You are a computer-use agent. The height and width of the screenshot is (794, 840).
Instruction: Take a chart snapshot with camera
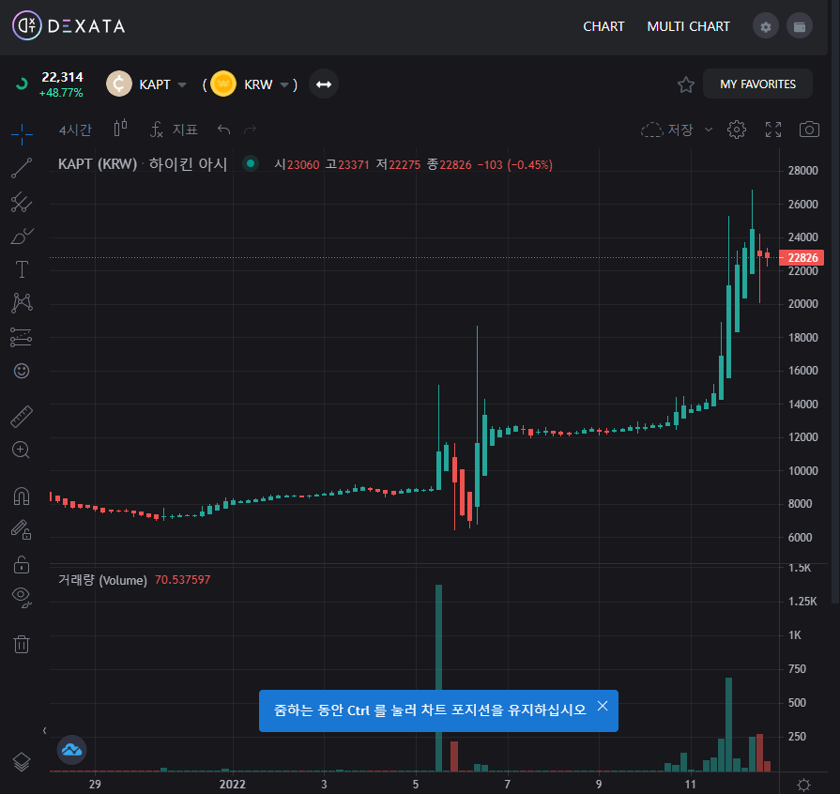809,130
